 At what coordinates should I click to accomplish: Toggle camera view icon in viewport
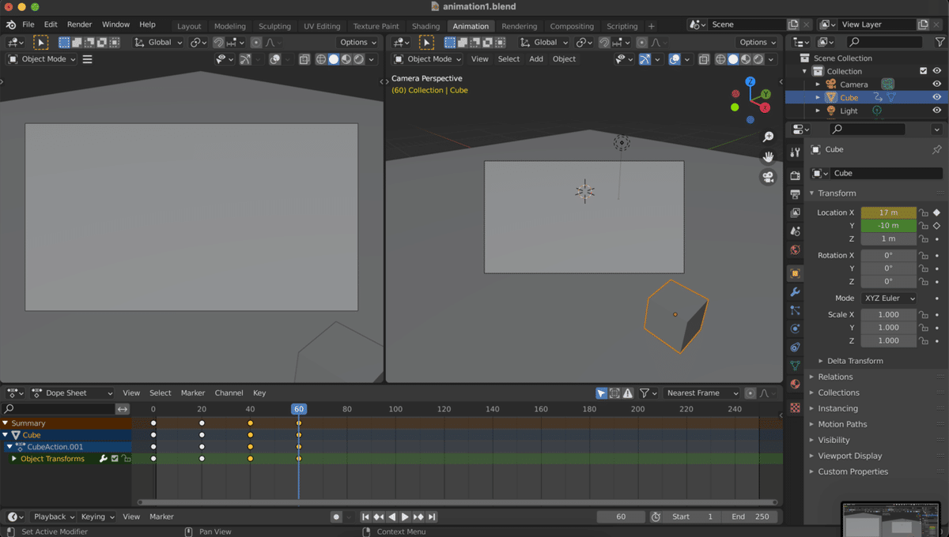click(x=767, y=177)
